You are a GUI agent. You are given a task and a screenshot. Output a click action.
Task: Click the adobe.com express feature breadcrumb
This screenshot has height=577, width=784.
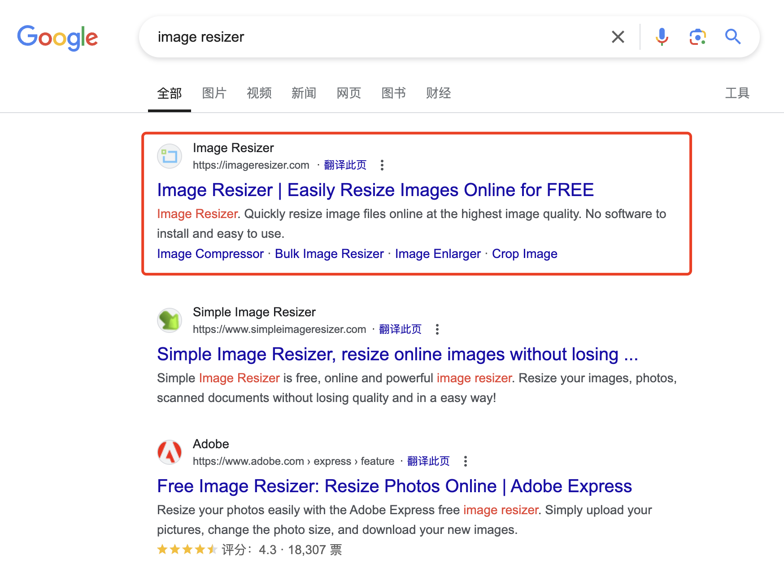(293, 461)
